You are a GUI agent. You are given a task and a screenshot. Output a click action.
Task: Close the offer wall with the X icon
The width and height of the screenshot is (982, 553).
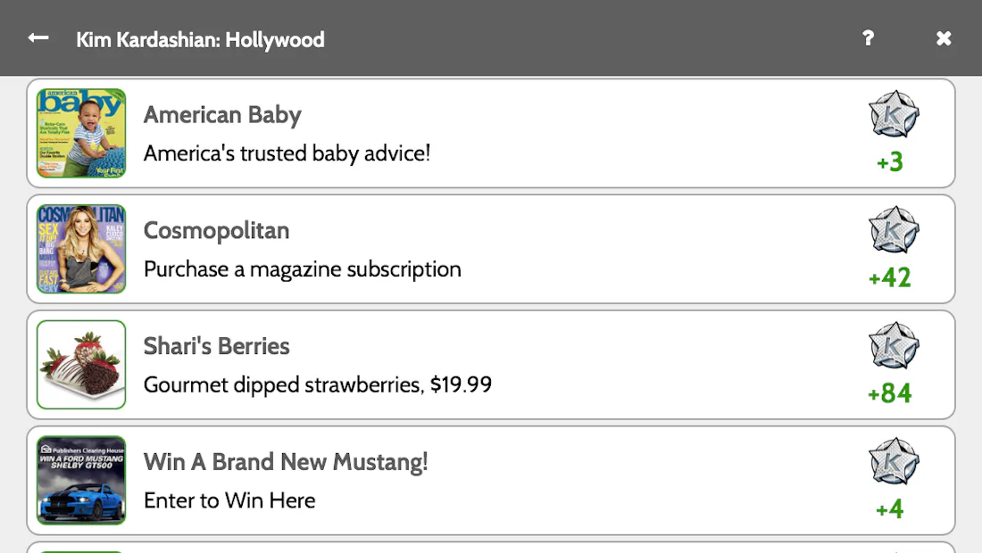point(944,38)
